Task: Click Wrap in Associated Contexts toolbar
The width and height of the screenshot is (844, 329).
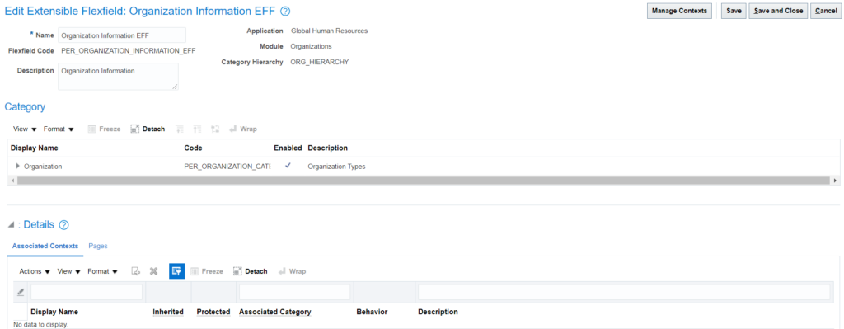Action: [x=292, y=271]
